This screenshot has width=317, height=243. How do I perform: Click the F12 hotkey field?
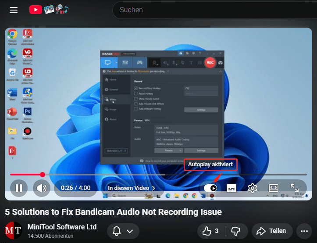point(201,88)
